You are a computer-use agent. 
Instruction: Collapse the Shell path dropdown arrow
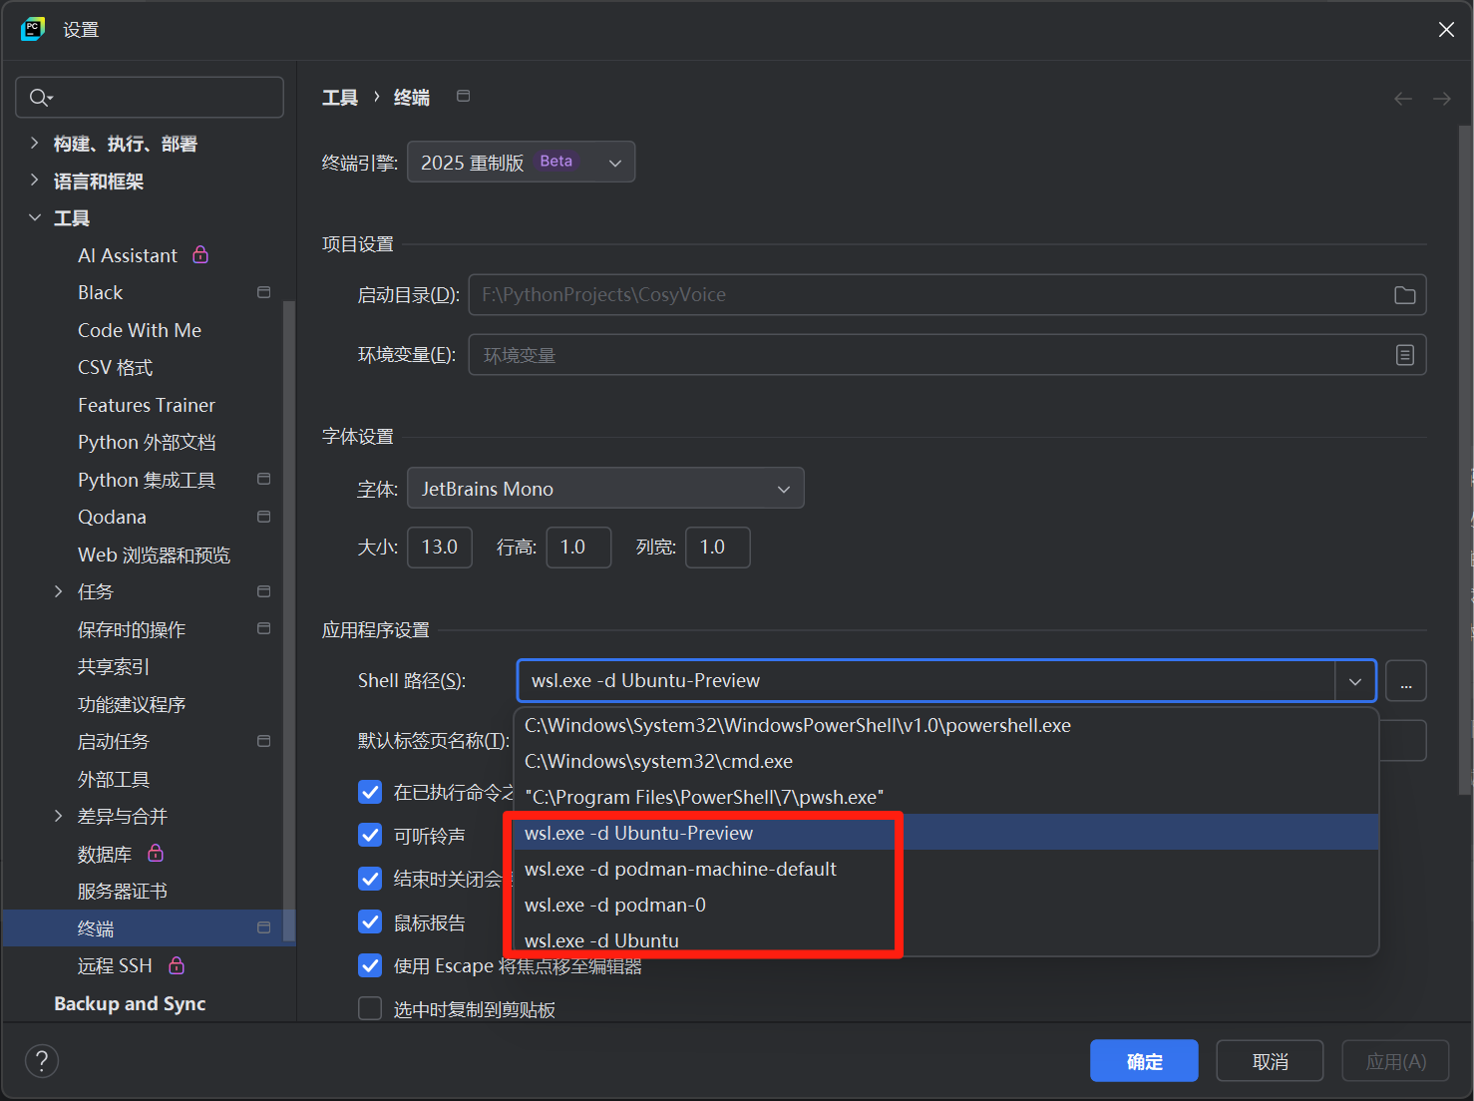1355,681
